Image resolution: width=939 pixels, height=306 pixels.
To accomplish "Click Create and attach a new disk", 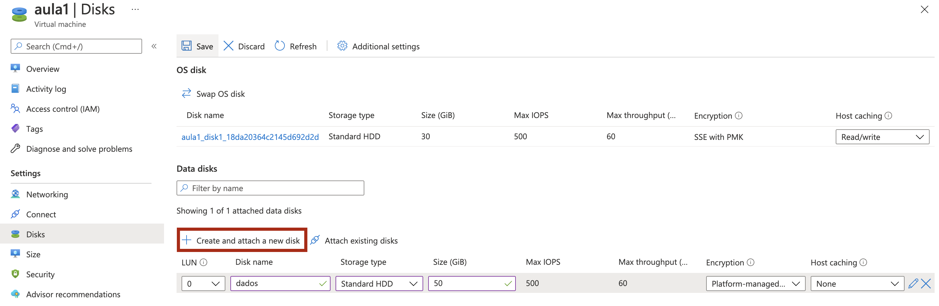I will point(242,240).
